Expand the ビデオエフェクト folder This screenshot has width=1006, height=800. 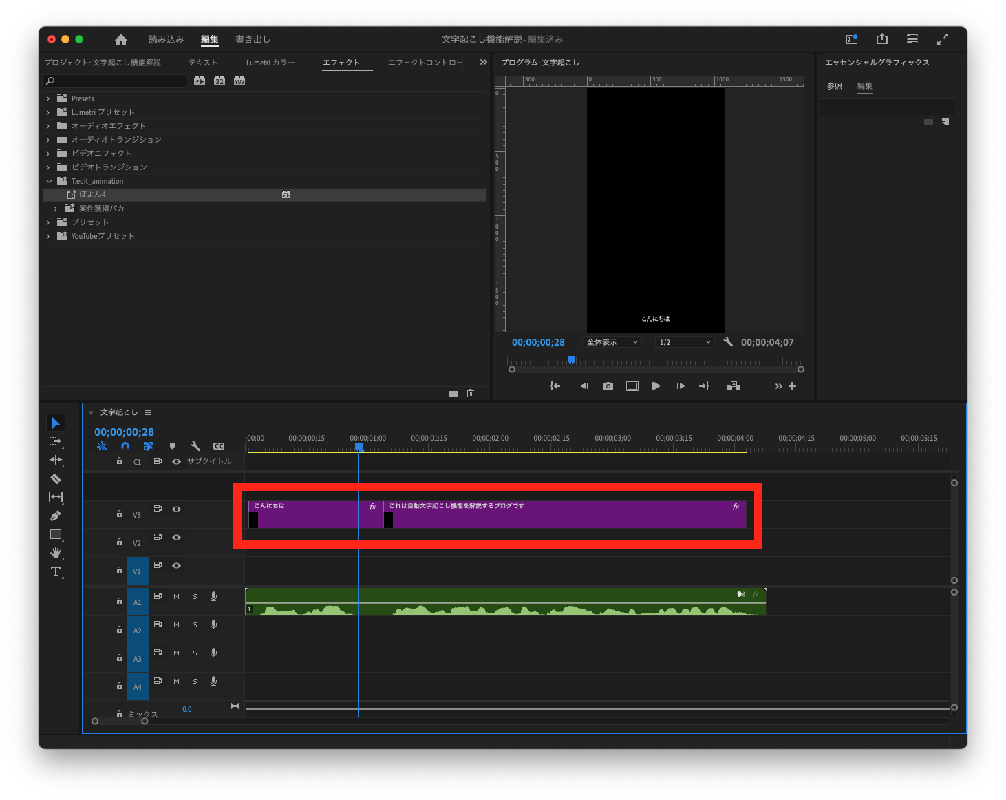tap(47, 153)
